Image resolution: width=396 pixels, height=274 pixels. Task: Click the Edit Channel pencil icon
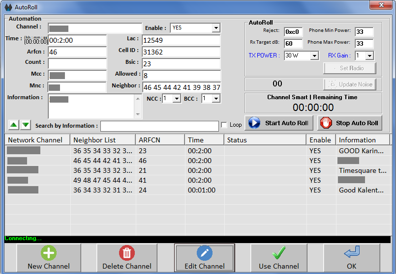click(x=204, y=253)
